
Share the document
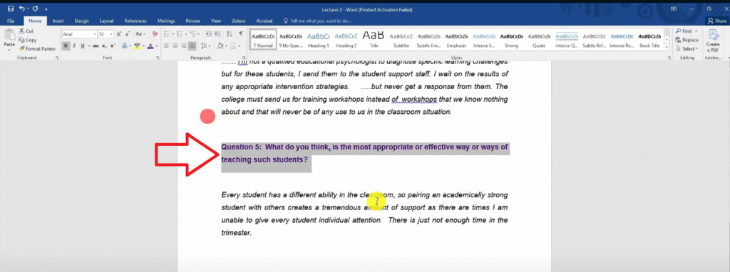click(x=717, y=21)
